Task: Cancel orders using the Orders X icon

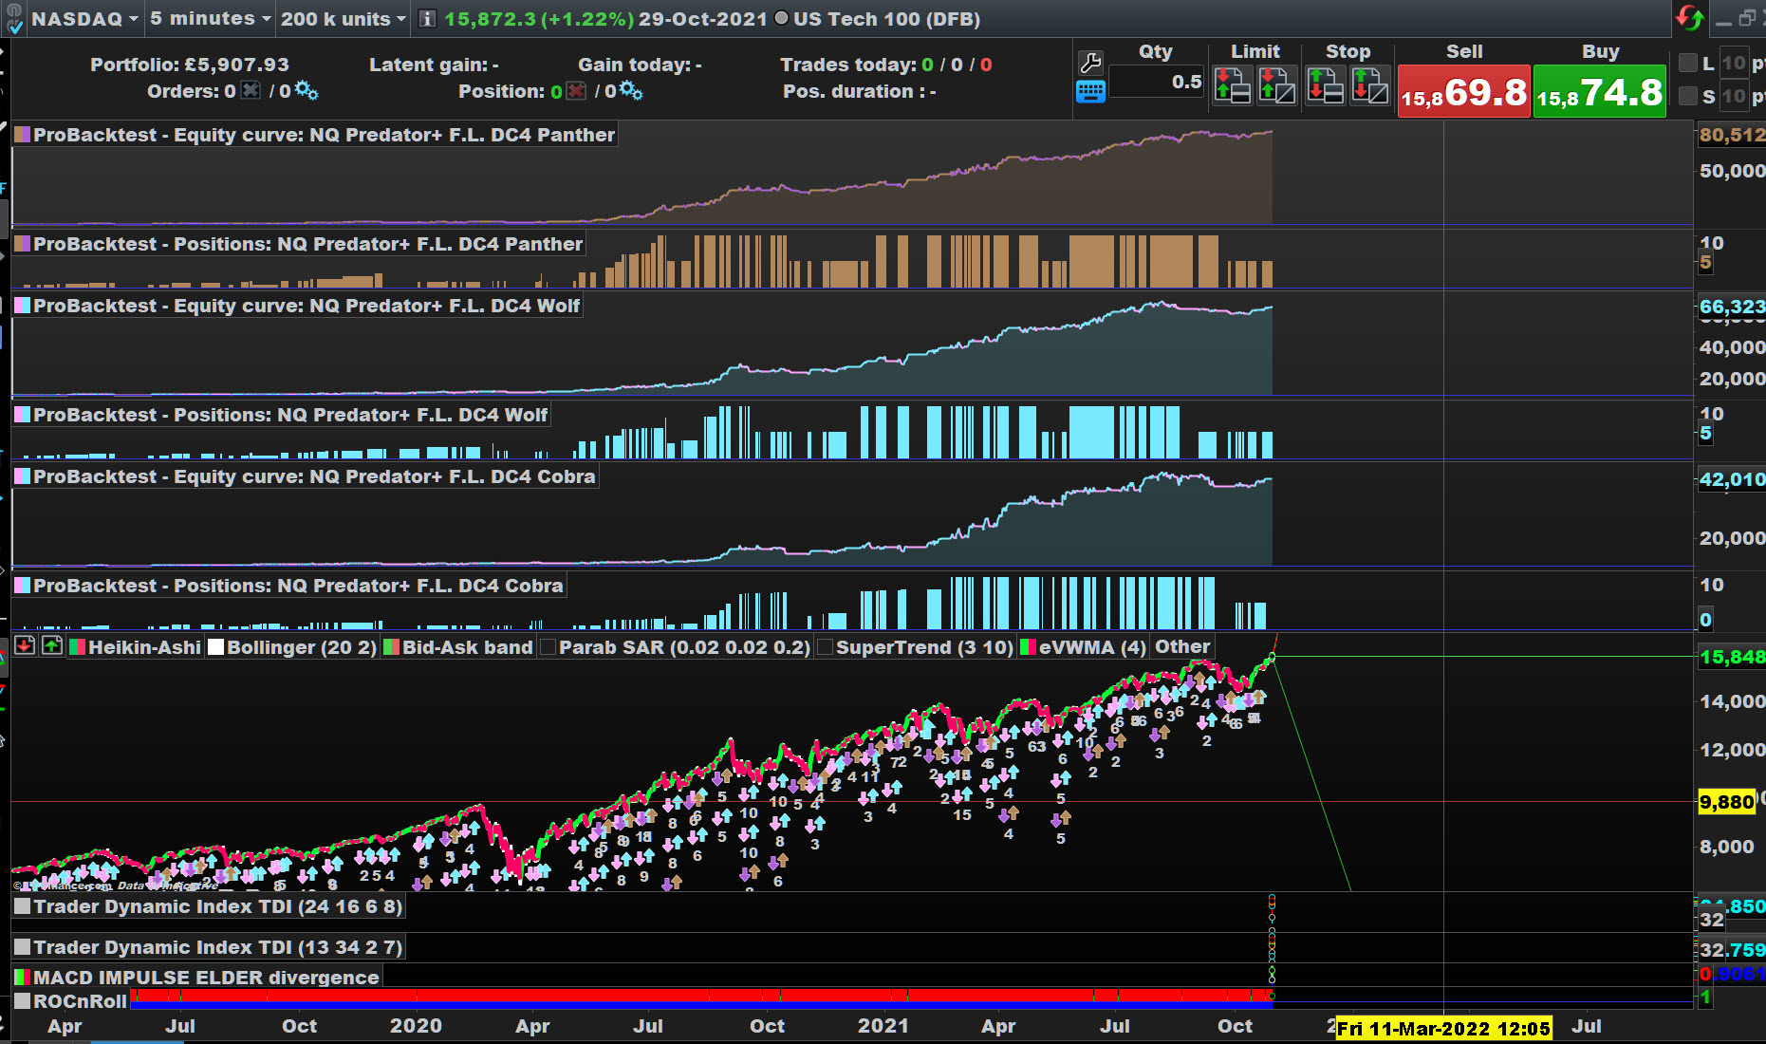Action: point(251,90)
